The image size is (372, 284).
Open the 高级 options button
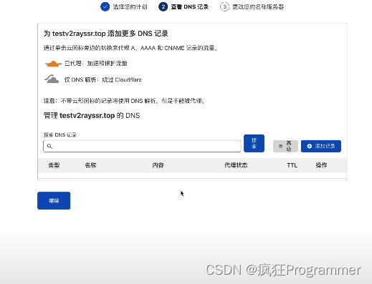(285, 146)
